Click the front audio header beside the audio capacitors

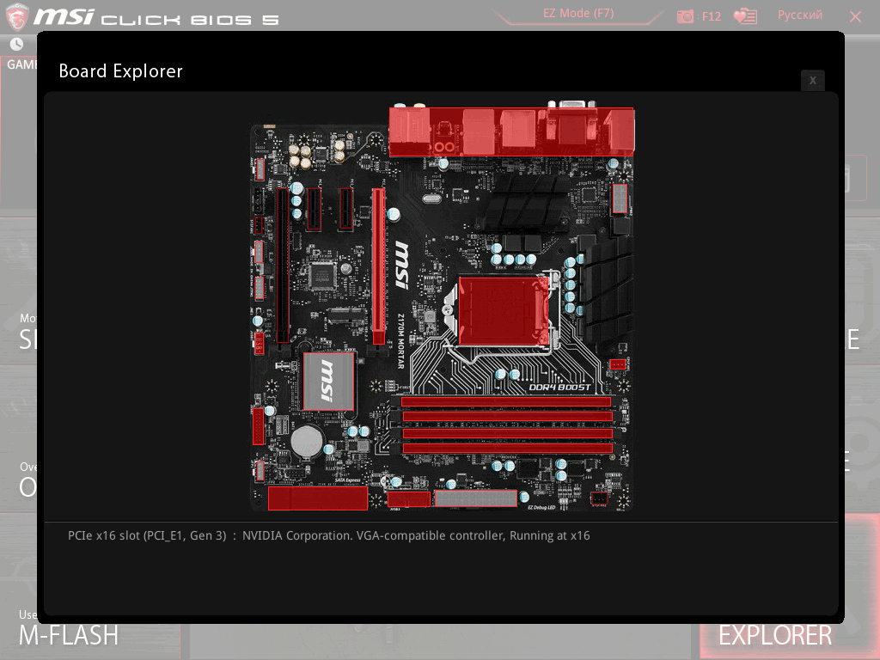[x=260, y=169]
